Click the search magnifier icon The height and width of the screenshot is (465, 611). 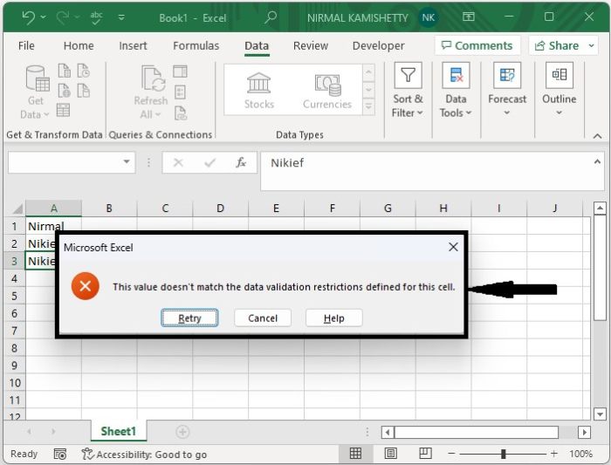point(271,17)
